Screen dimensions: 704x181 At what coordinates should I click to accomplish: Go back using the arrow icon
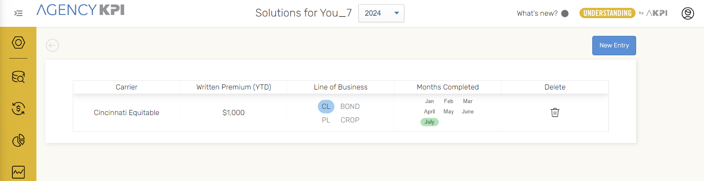[52, 45]
